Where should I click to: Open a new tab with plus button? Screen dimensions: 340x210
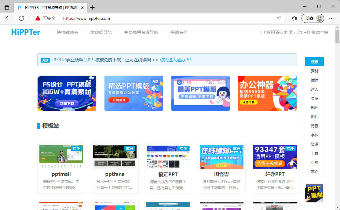pyautogui.click(x=92, y=7)
